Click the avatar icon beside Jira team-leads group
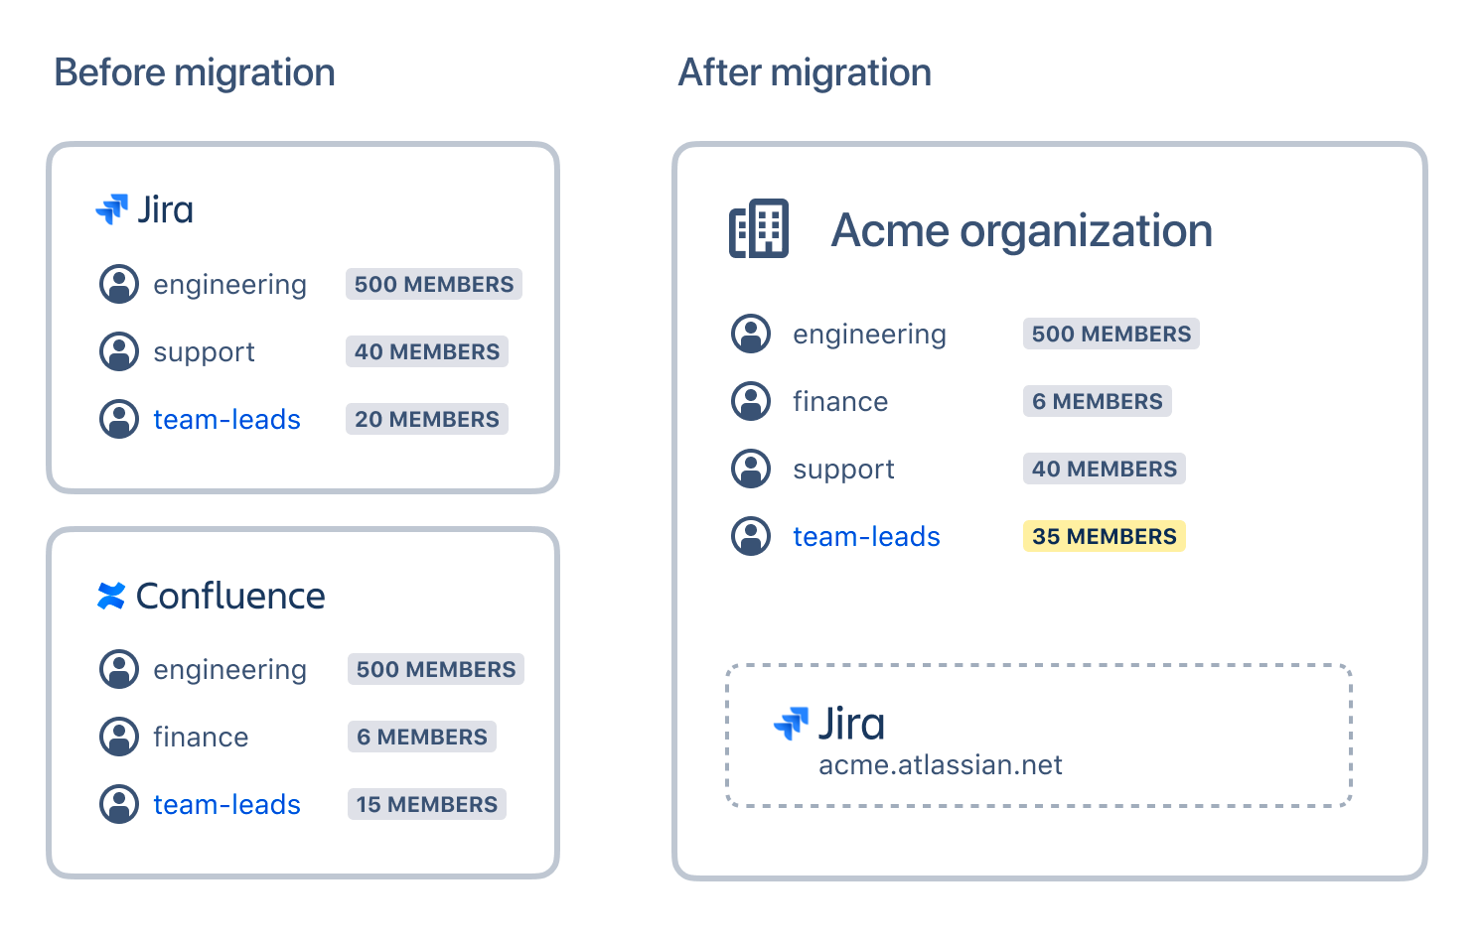This screenshot has width=1480, height=943. [x=119, y=419]
